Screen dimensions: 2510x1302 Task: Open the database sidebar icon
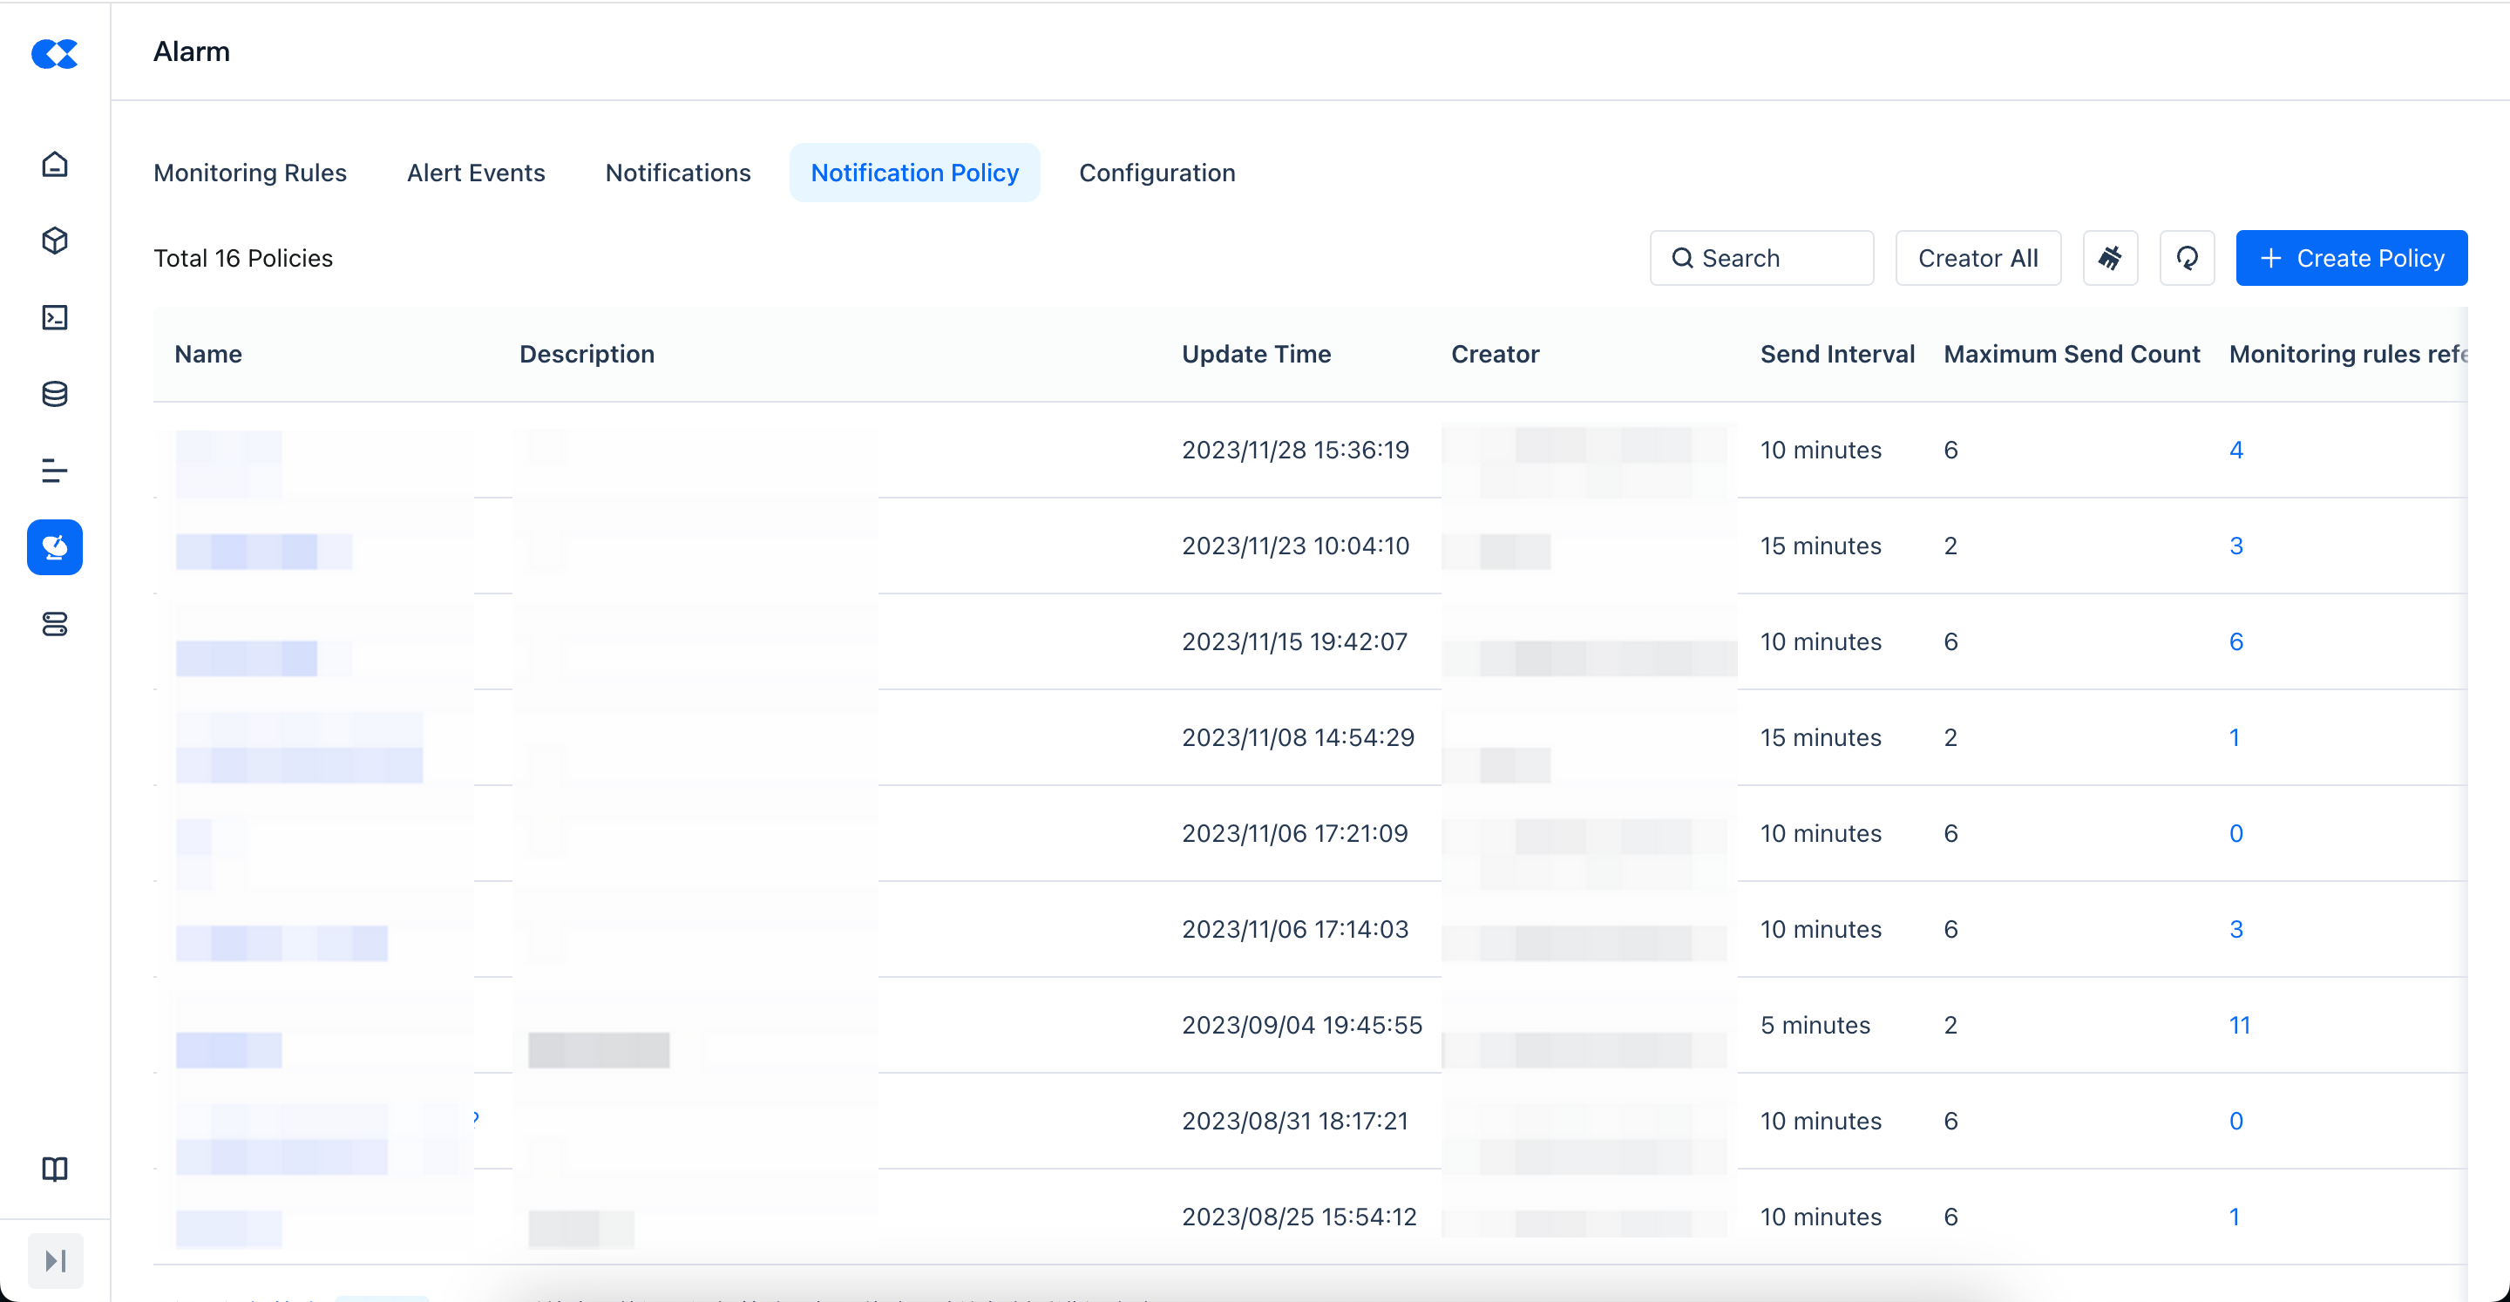tap(55, 394)
